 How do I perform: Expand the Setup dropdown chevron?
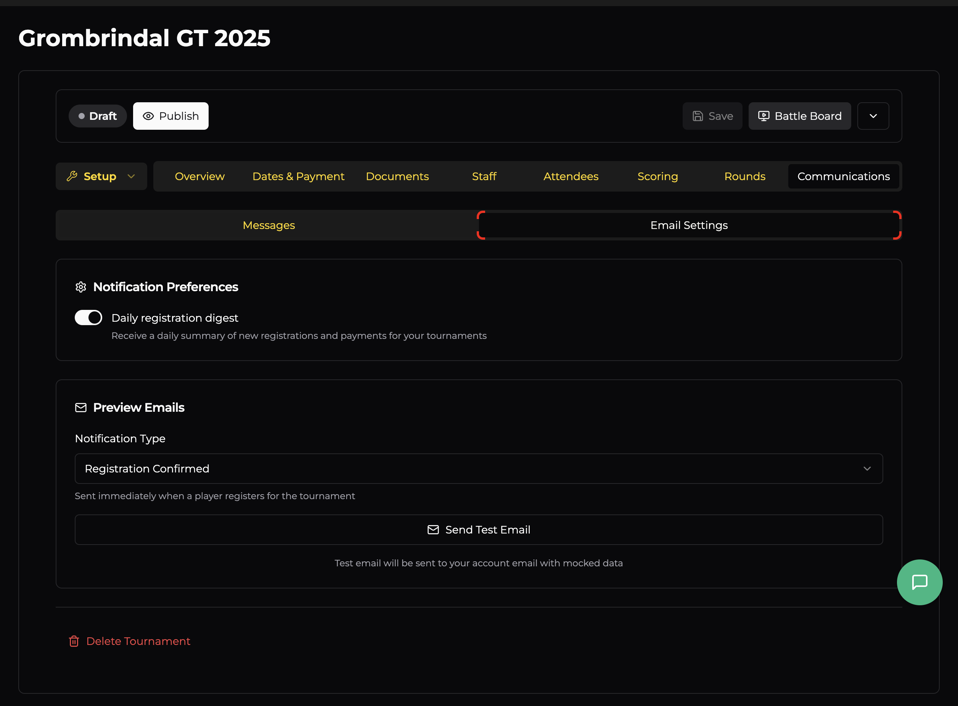(132, 176)
